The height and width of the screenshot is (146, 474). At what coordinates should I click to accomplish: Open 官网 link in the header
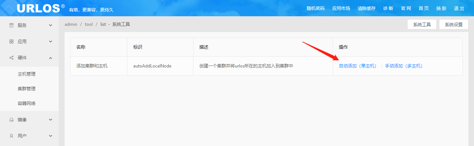coord(406,8)
